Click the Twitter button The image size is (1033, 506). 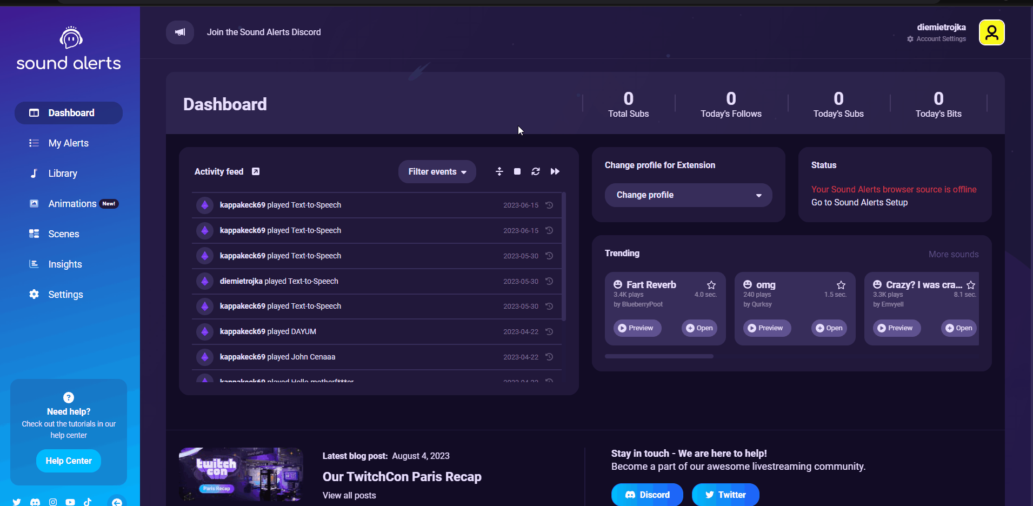coord(725,495)
